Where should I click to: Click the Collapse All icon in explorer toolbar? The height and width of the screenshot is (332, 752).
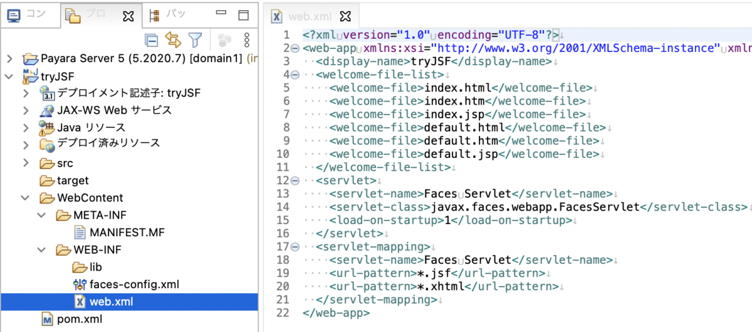click(x=151, y=40)
